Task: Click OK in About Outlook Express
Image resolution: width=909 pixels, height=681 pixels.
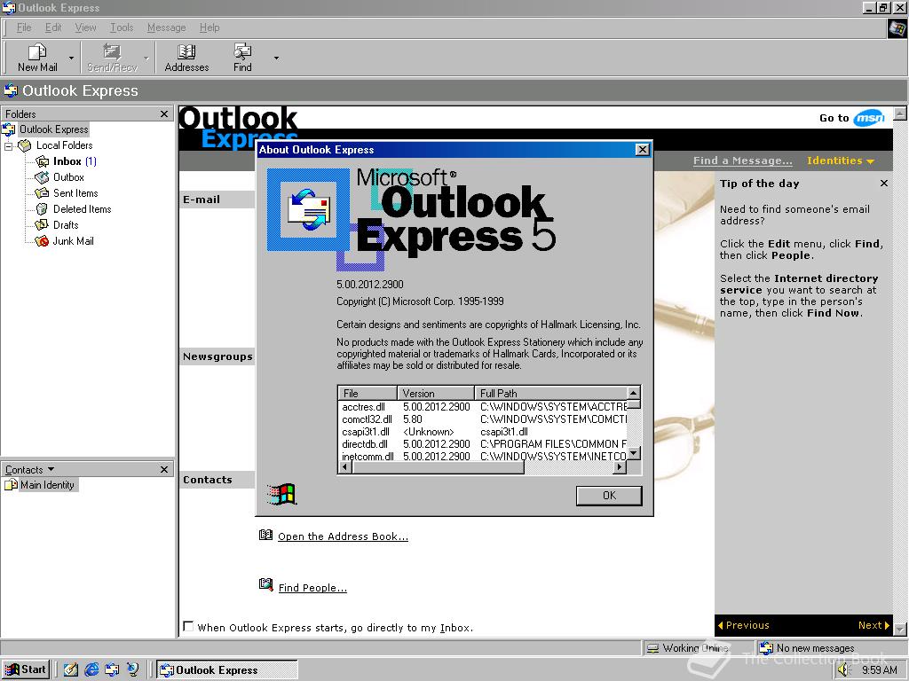Action: pos(609,496)
